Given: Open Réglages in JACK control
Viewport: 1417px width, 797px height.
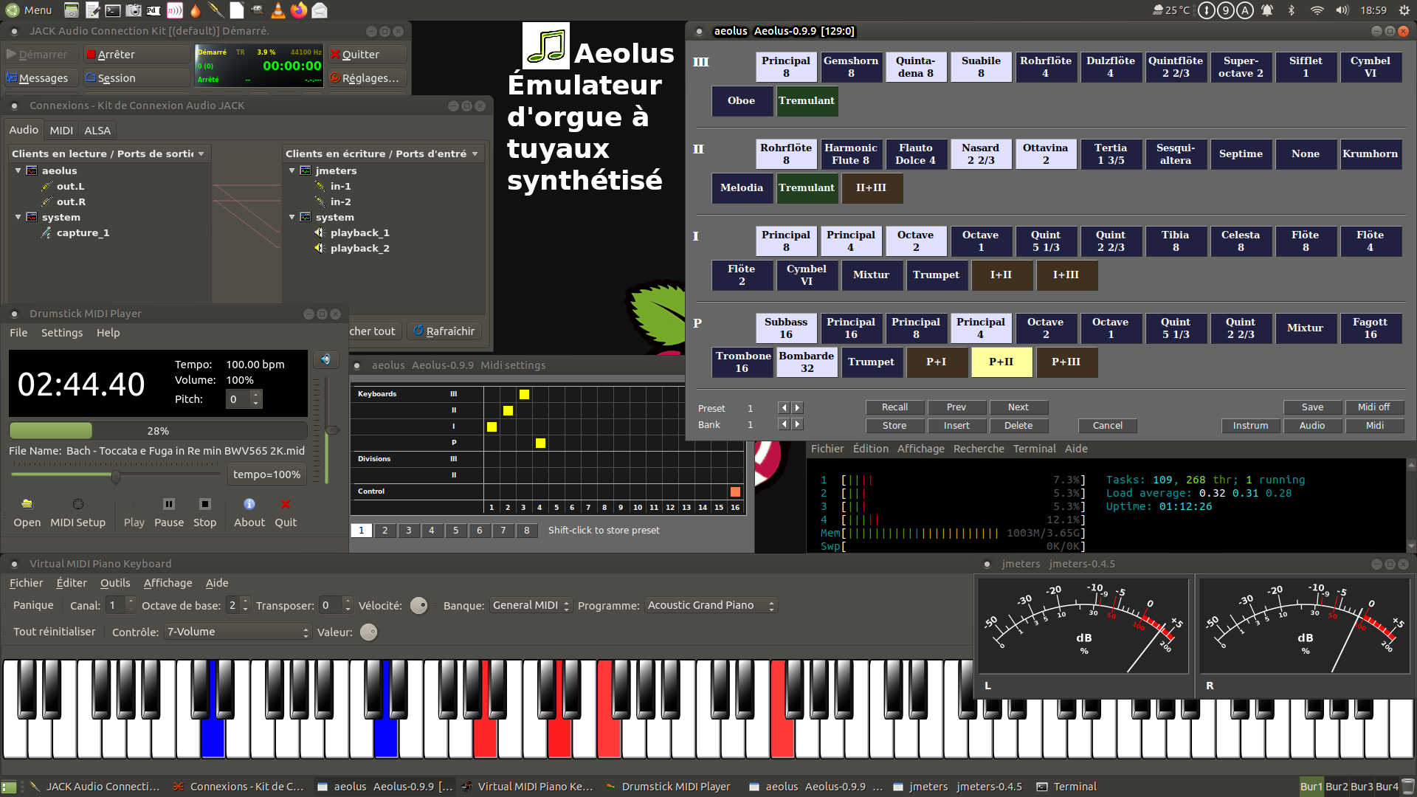Looking at the screenshot, I should [x=367, y=78].
